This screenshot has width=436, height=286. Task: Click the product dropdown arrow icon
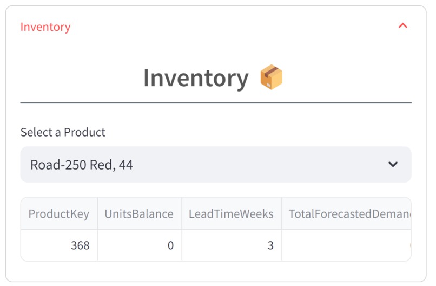393,165
